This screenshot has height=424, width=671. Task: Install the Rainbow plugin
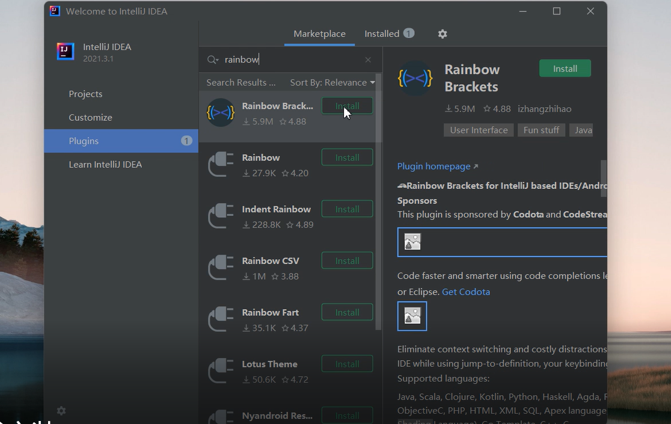pyautogui.click(x=347, y=158)
